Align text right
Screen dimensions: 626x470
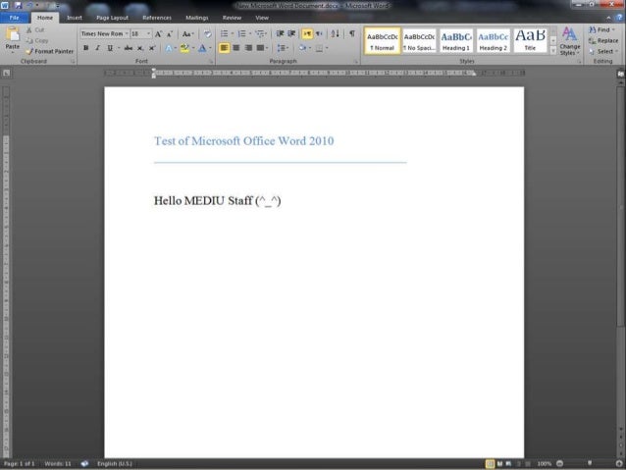248,48
